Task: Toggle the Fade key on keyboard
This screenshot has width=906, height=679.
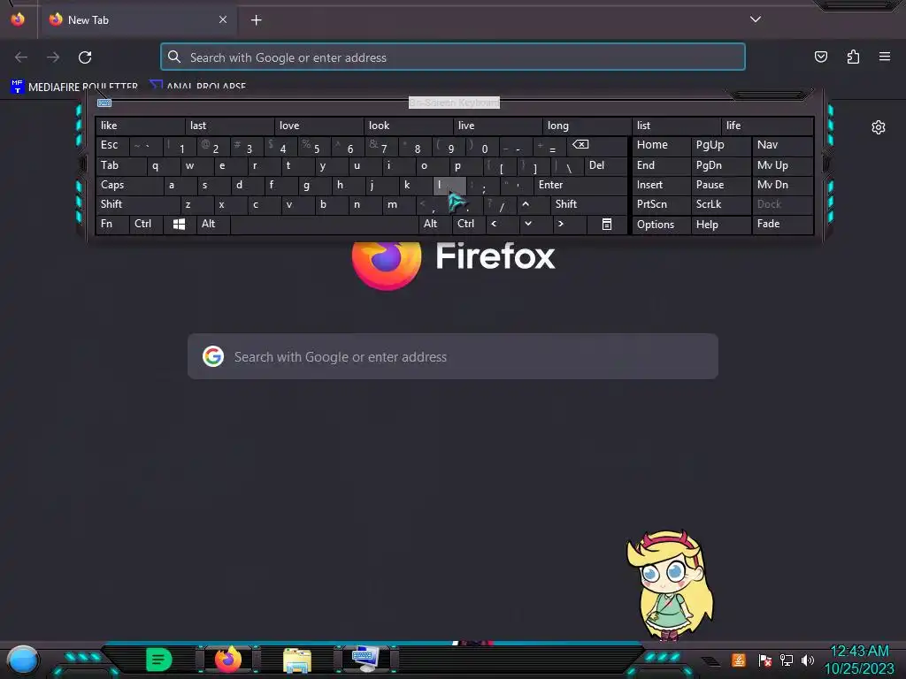Action: click(783, 224)
